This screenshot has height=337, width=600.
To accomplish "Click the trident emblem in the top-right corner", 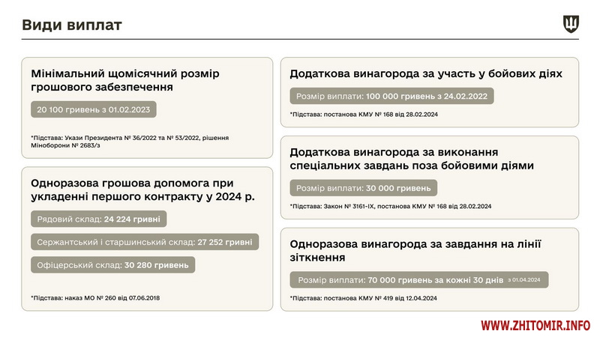I will click(x=571, y=25).
